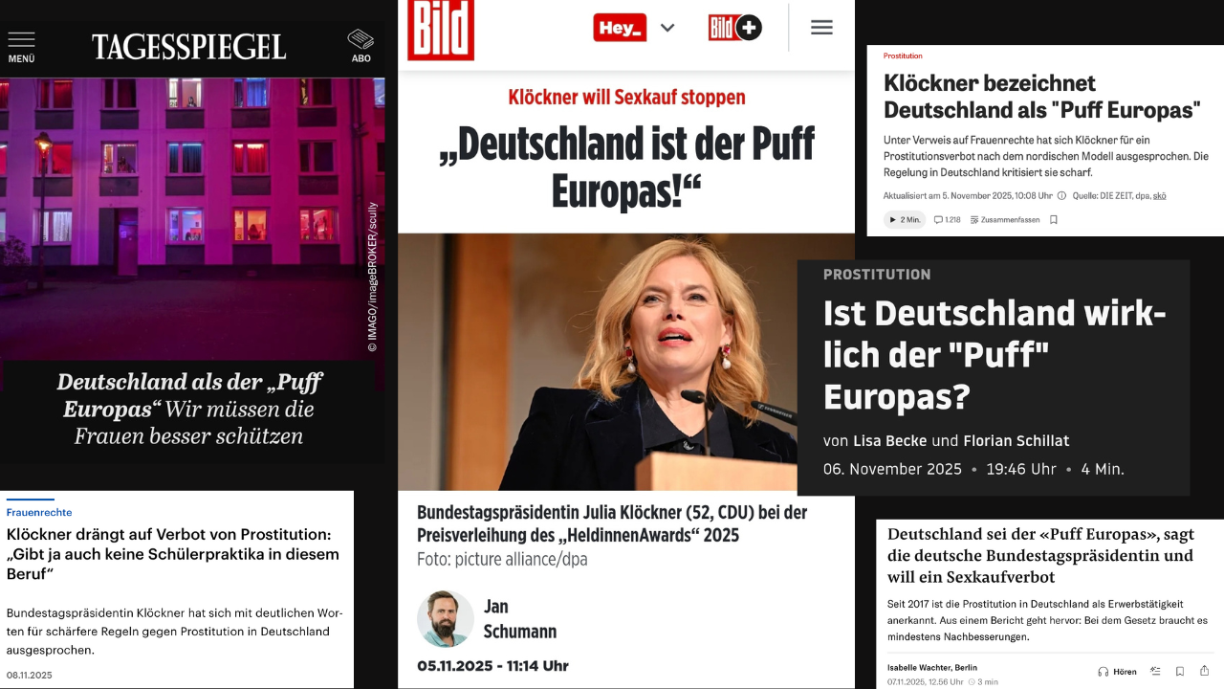The image size is (1224, 689).
Task: Open the Frauenrechte category link
Action: (x=39, y=512)
